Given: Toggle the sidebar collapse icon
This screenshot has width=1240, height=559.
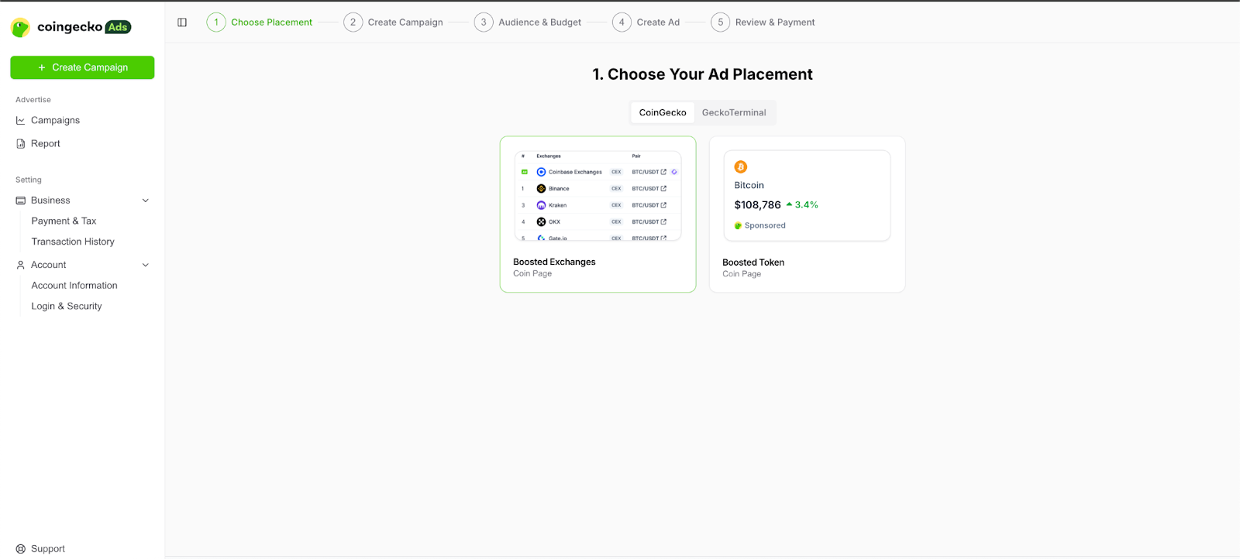Looking at the screenshot, I should [182, 22].
